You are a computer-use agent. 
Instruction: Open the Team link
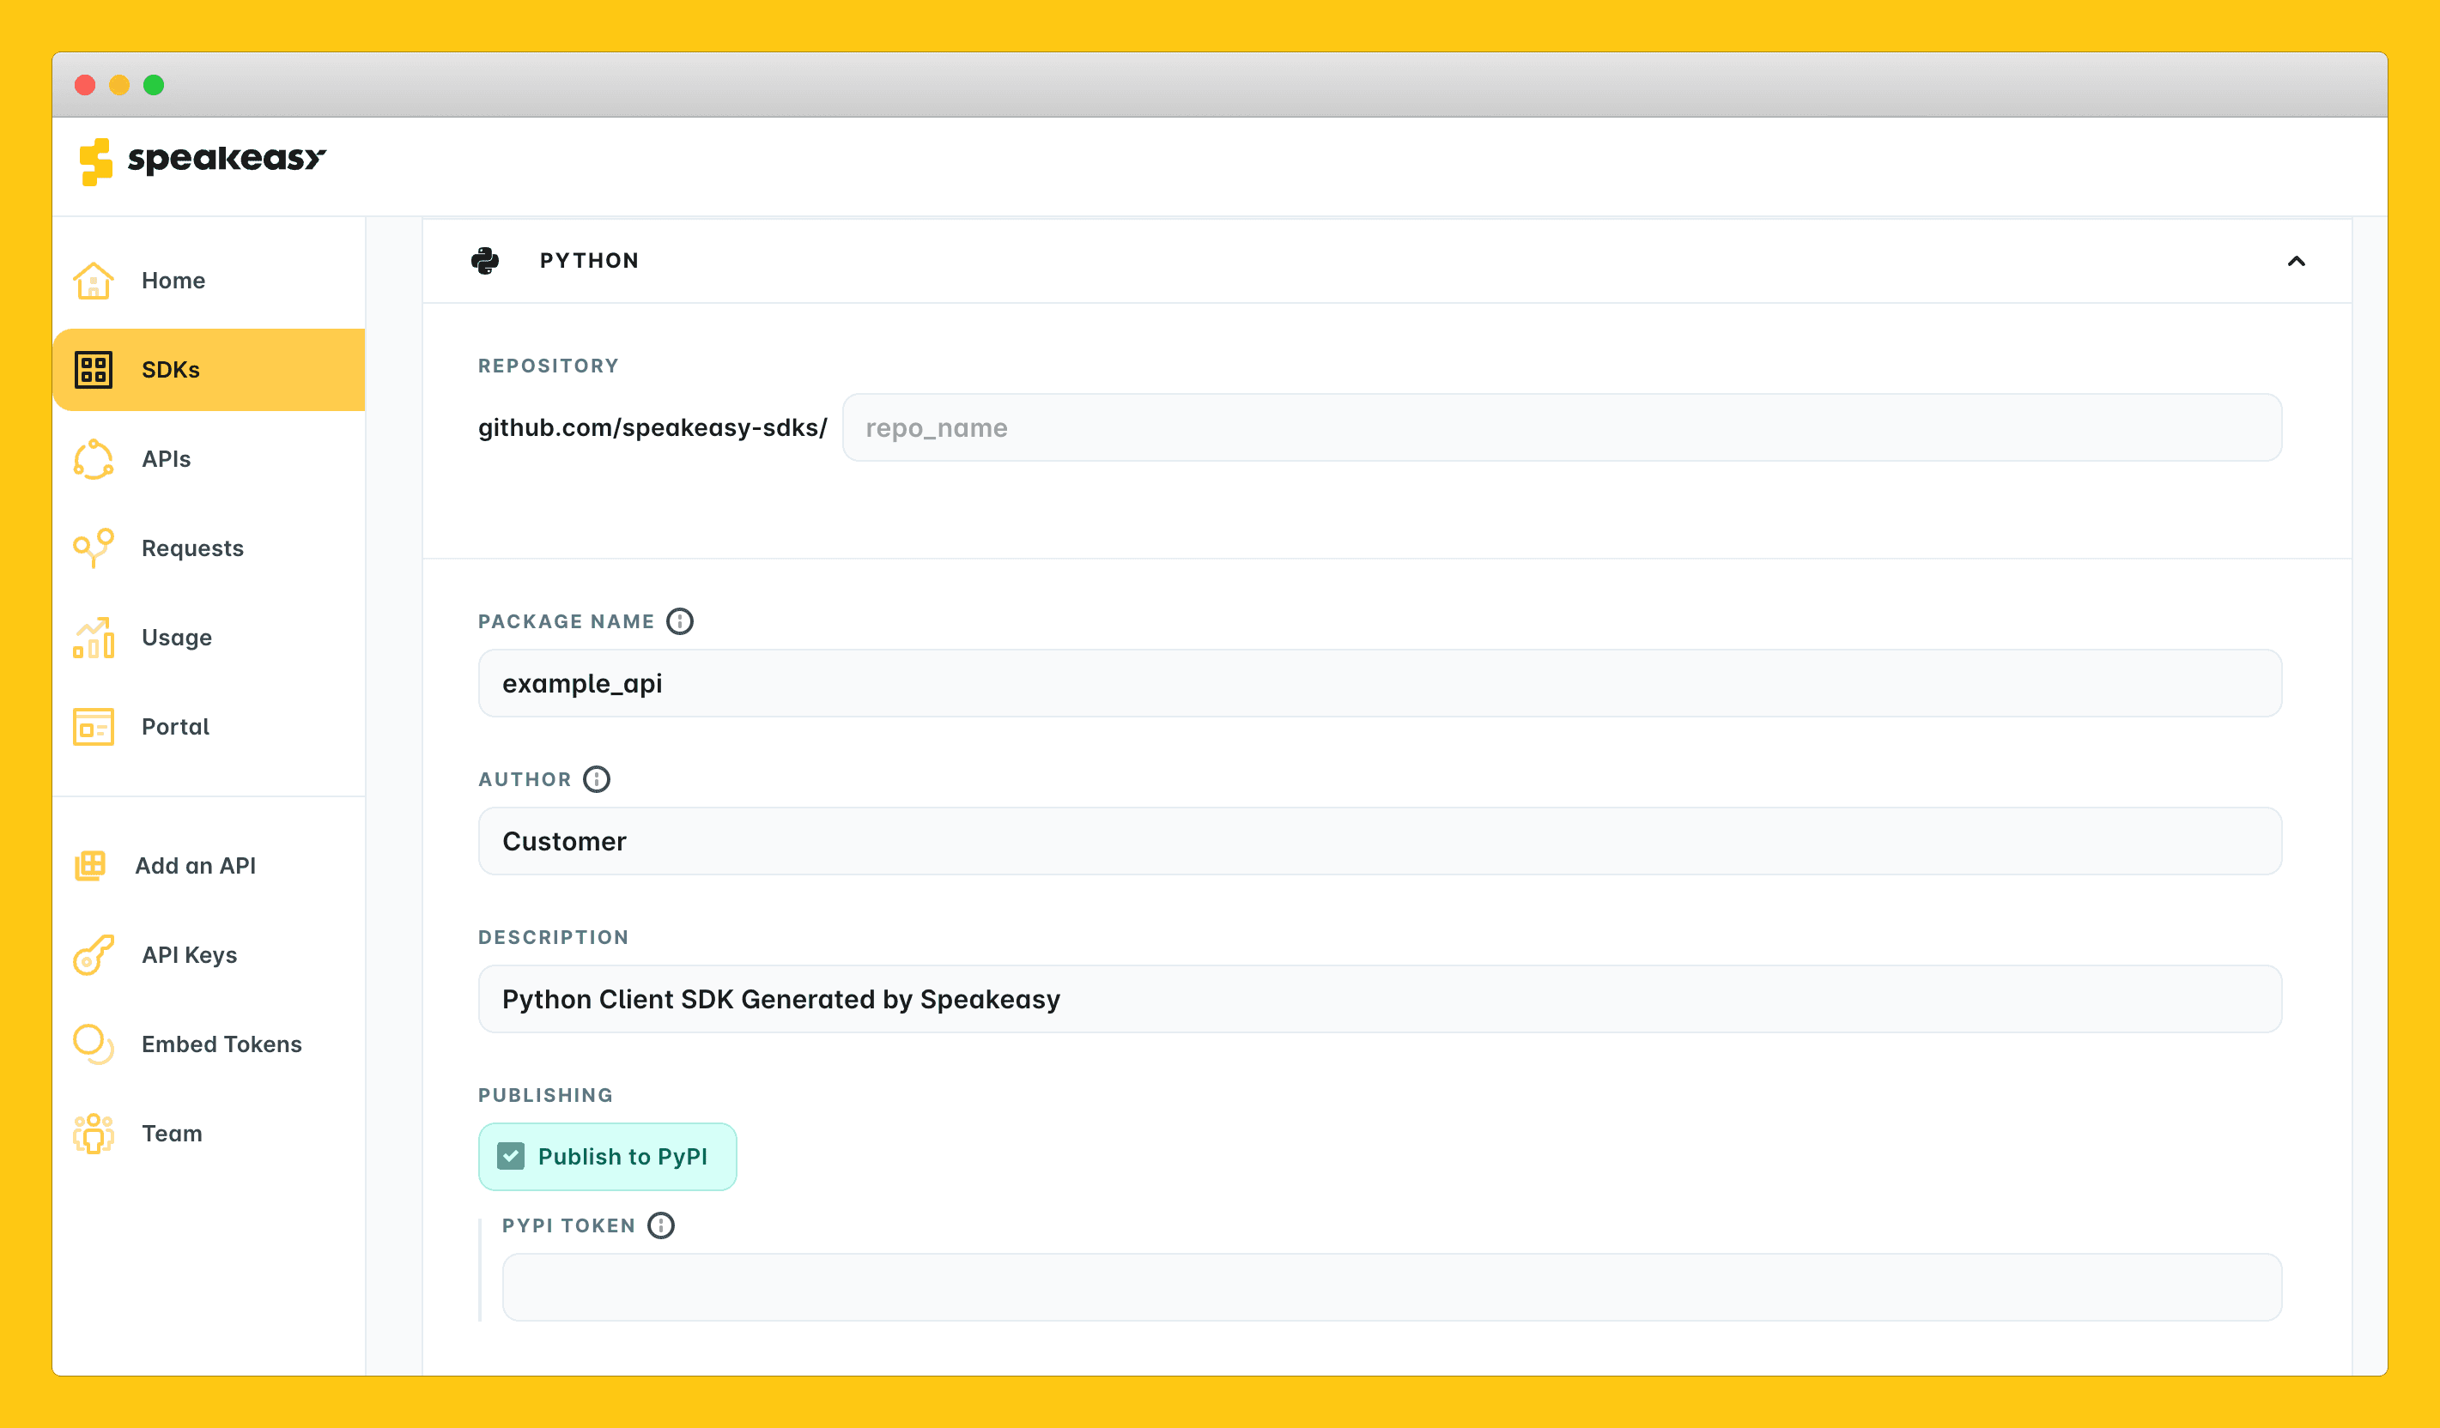pyautogui.click(x=209, y=1133)
